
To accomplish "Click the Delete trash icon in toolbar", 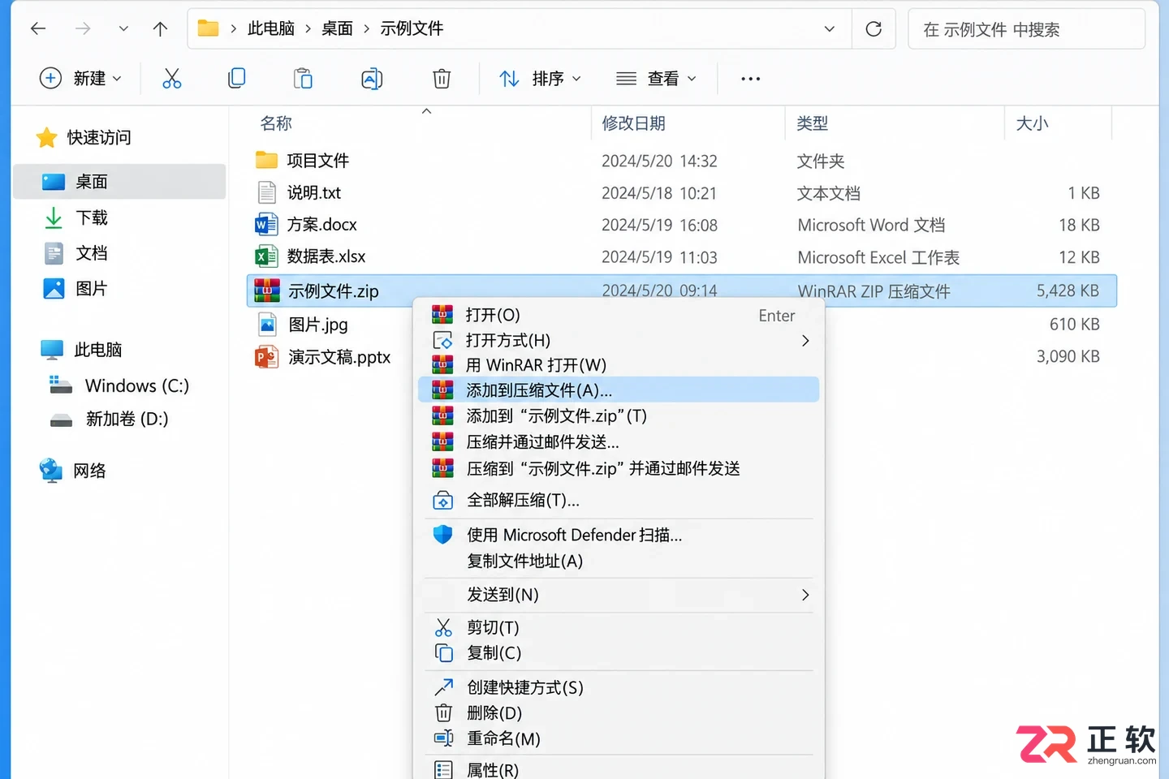I will [442, 79].
